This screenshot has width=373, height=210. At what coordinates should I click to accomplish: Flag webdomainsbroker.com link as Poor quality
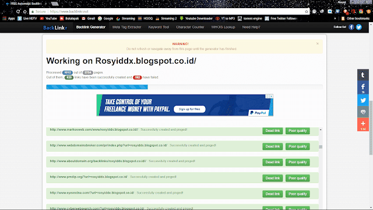click(298, 146)
